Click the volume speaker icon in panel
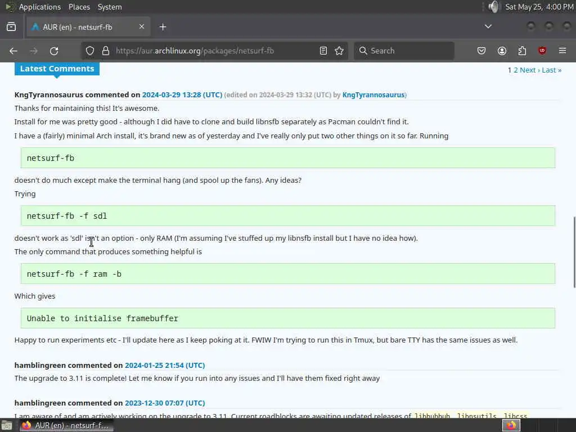576x432 pixels. [494, 7]
